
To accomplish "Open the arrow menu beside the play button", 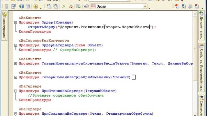I will tap(41, 8).
